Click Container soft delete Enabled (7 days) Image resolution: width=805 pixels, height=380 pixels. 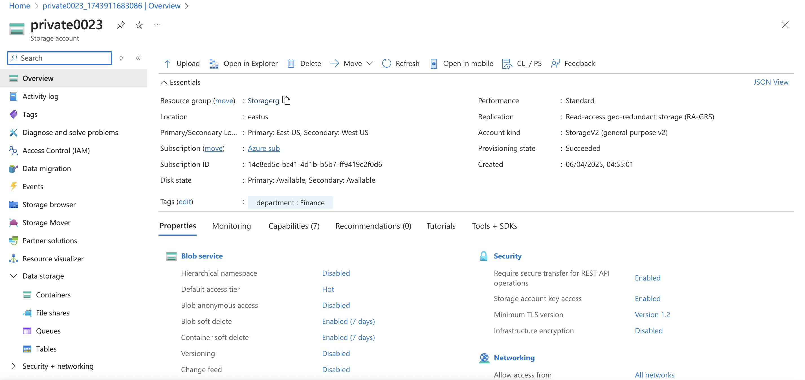[348, 337]
